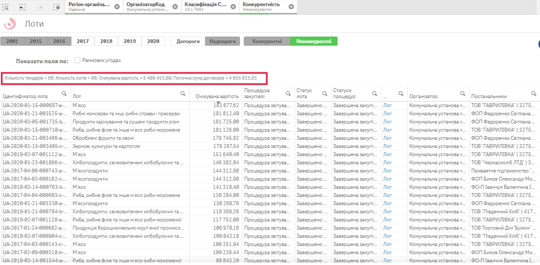540x265 pixels.
Task: Select year 2016 filter
Action: click(x=59, y=41)
